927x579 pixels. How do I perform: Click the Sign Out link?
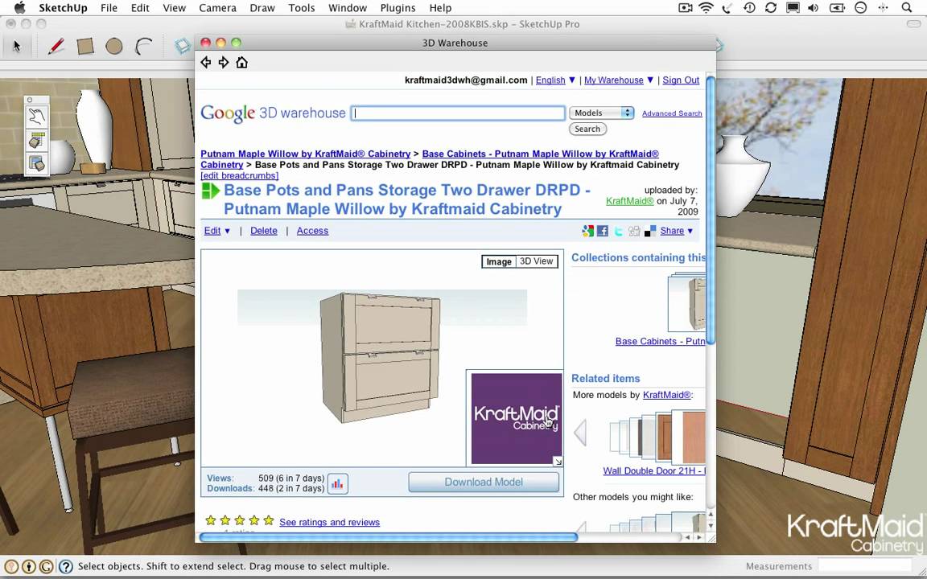(681, 80)
